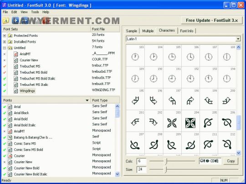246x184 pixels.
Task: Toggle the green check beside Courier New Bold Italic
Action: coord(5,174)
